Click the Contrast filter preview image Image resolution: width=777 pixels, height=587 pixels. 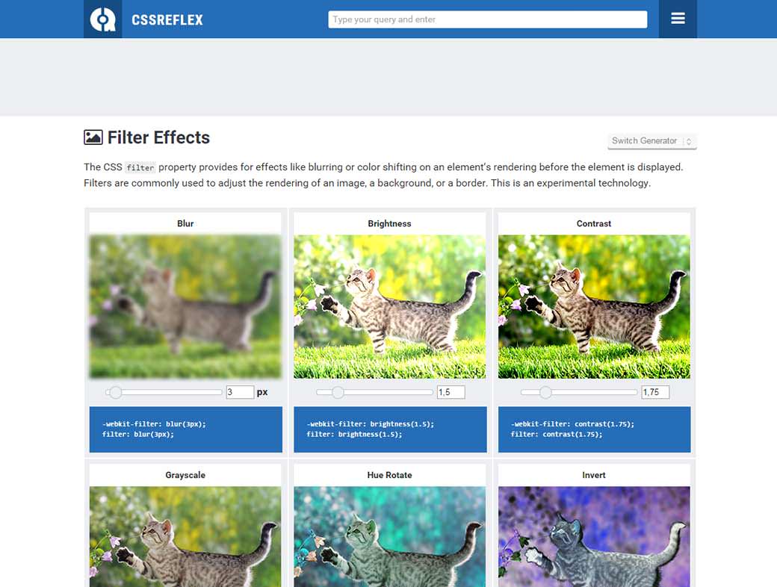pyautogui.click(x=593, y=306)
